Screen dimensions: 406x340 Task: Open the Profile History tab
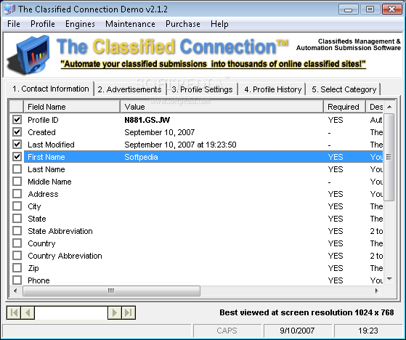tap(272, 89)
